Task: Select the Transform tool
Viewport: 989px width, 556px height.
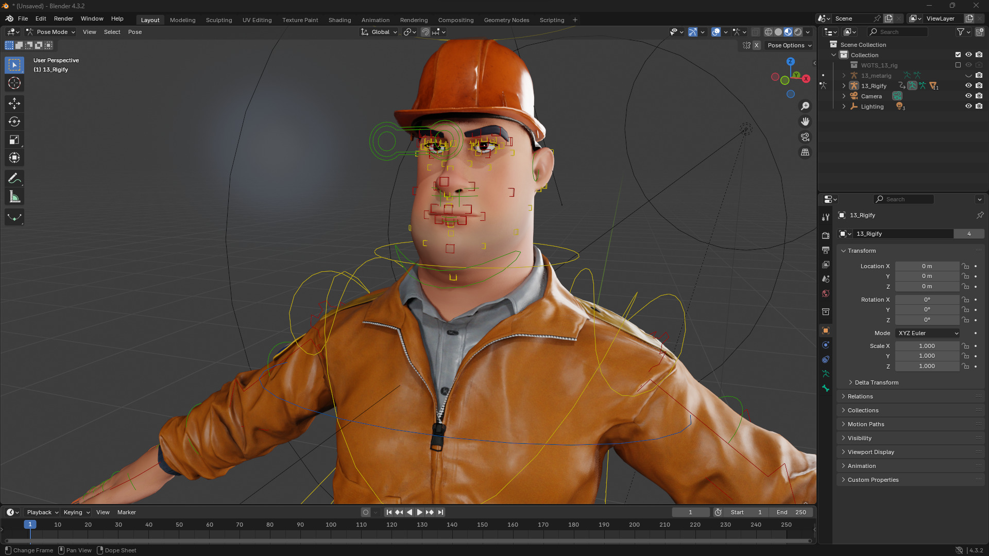Action: tap(14, 158)
